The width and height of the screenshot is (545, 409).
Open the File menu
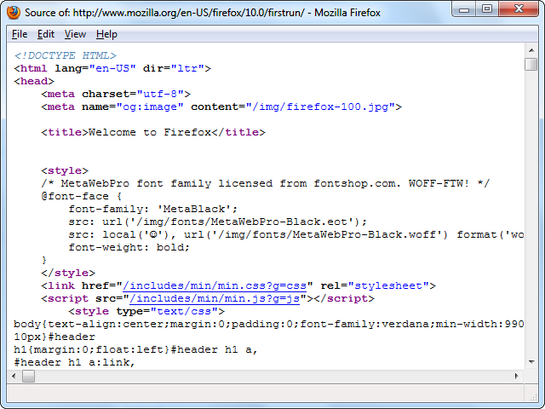tap(20, 34)
